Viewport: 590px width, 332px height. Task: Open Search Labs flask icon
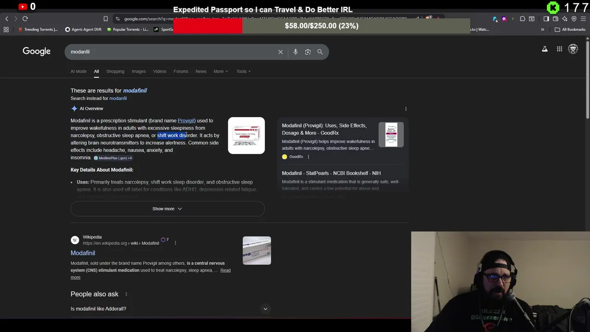[x=545, y=49]
